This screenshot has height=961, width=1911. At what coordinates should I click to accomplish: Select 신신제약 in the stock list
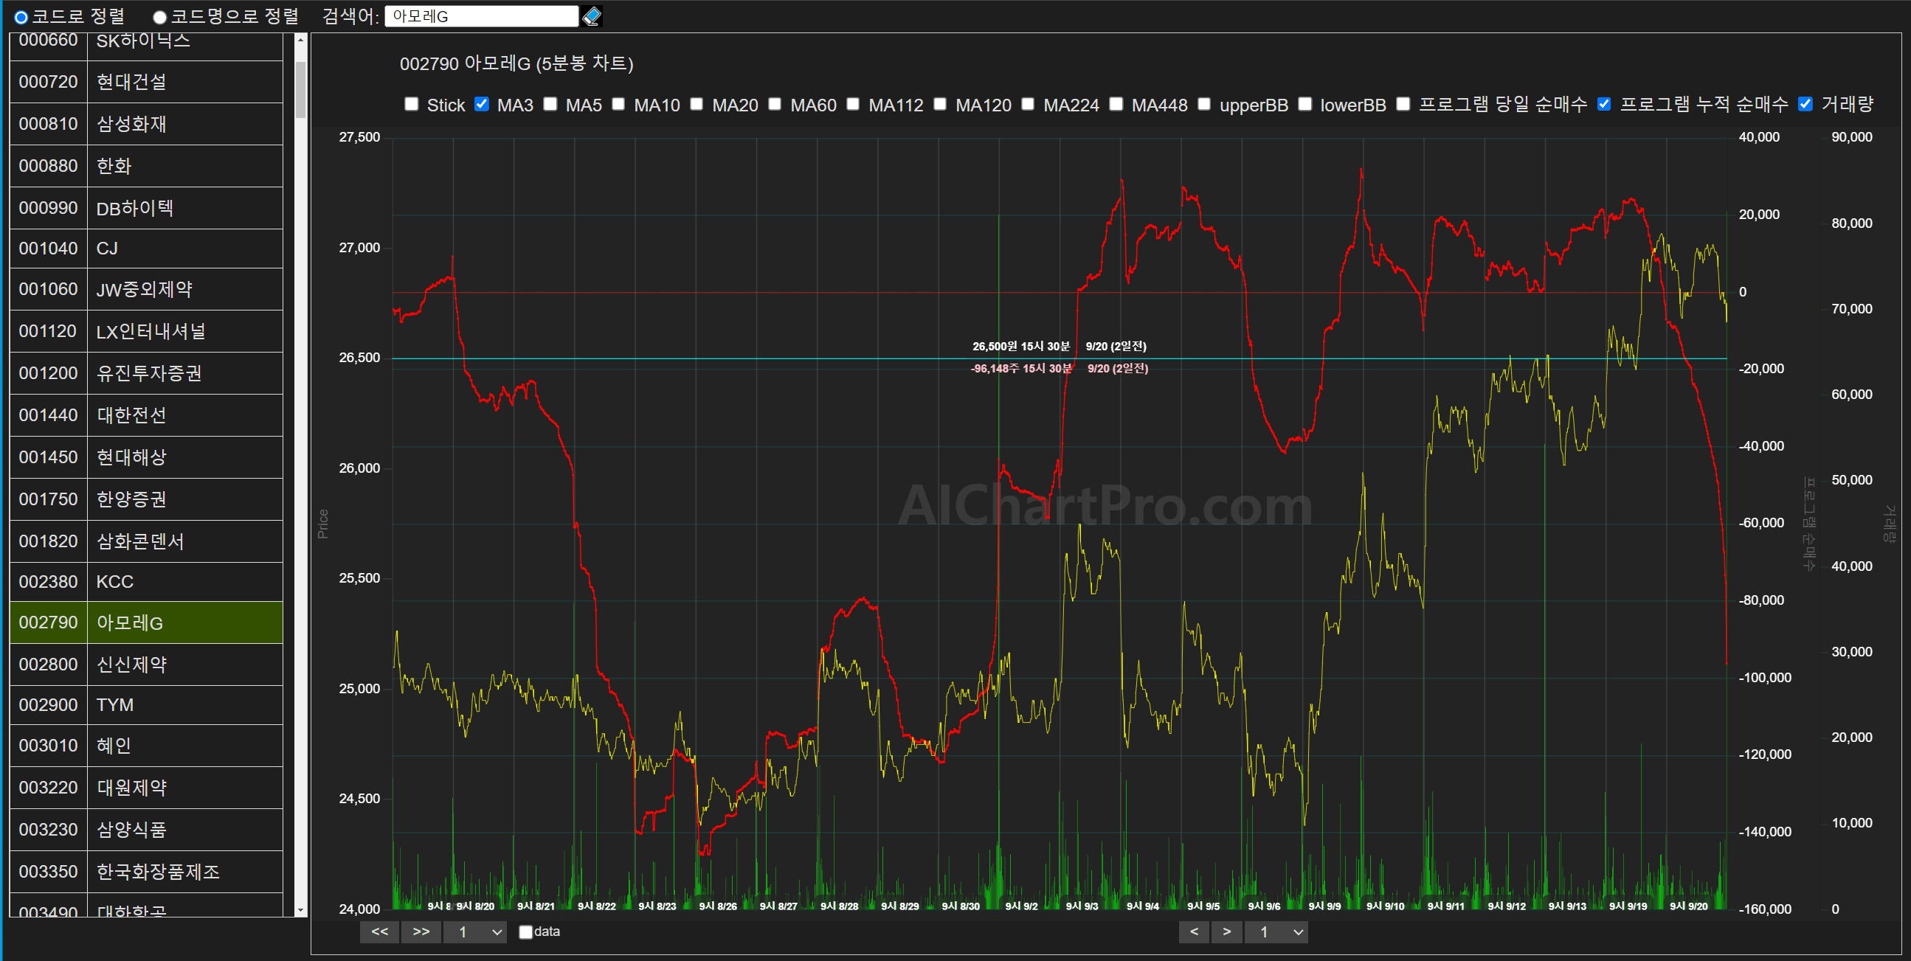pos(146,665)
